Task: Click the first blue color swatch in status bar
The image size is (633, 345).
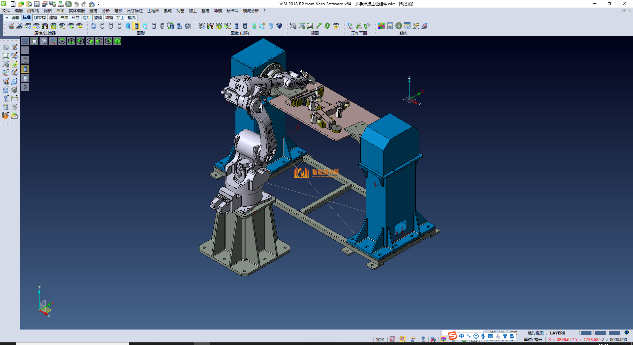Action: point(586,333)
